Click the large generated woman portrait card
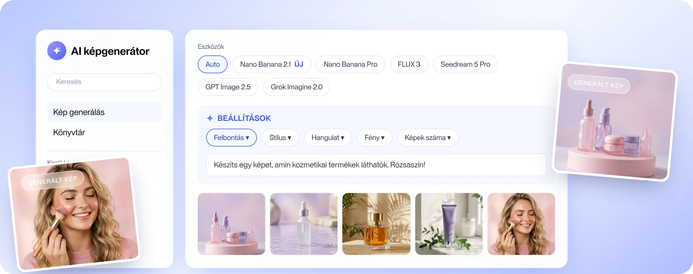The height and width of the screenshot is (274, 693). 74,214
